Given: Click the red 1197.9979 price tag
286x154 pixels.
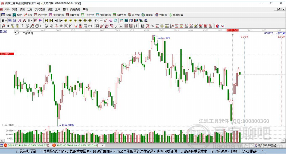Looking at the screenshot, I should click(7, 54).
